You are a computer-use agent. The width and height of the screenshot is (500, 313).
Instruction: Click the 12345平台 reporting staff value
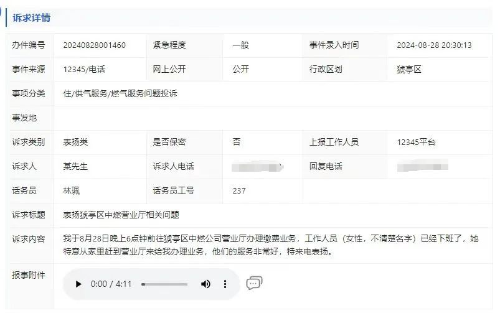tap(416, 142)
